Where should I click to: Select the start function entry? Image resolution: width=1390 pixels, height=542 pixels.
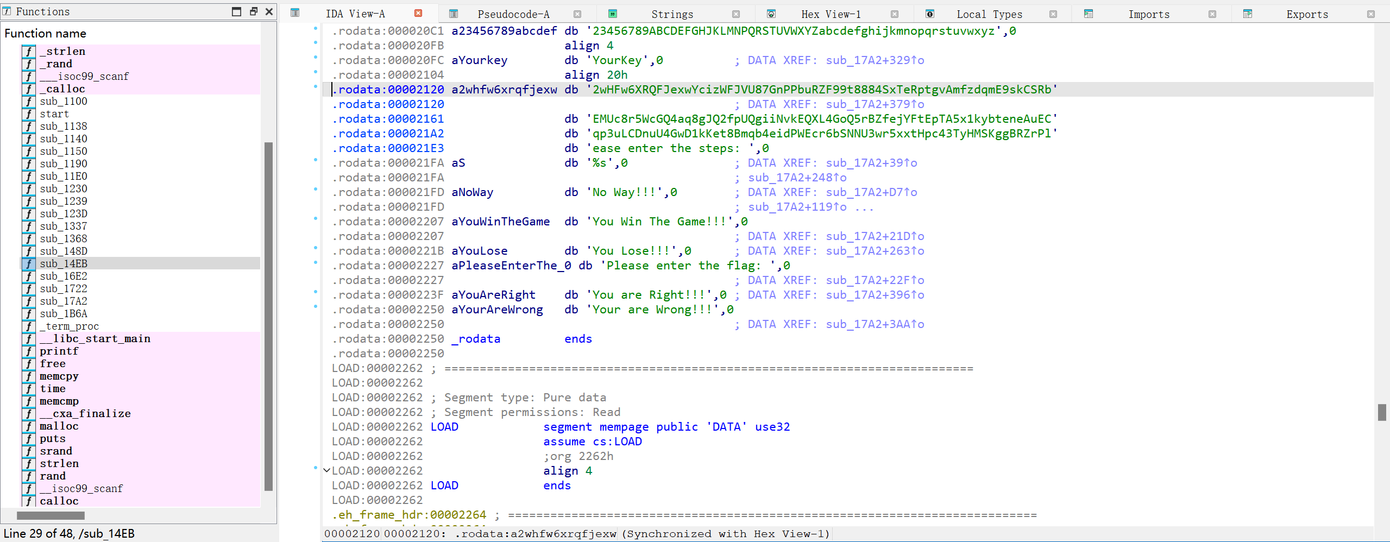54,114
